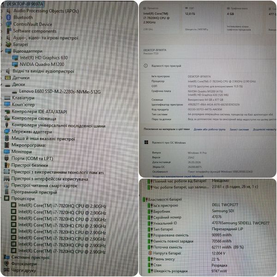Click the battery icon beside Рівень зносу

tap(150, 259)
